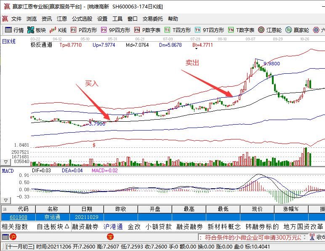Open the 工具 menu
This screenshot has height=251, width=325.
coord(117,19)
